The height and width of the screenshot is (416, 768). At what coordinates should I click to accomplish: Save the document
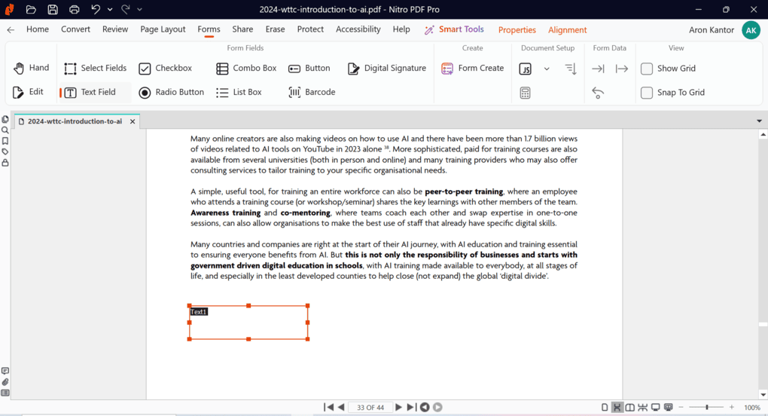[x=53, y=9]
